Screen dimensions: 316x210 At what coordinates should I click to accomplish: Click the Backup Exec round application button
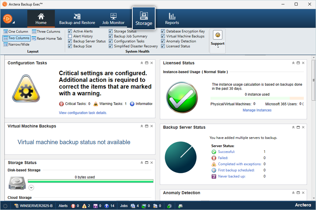[8, 19]
